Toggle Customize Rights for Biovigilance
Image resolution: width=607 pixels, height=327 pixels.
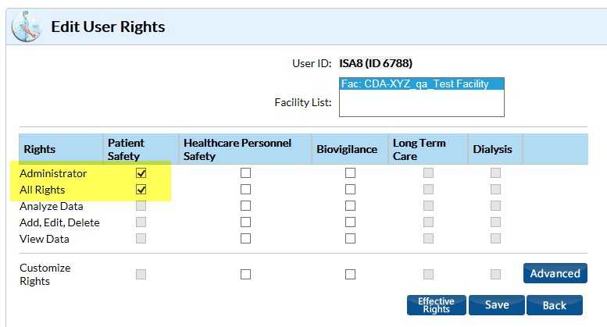(350, 274)
